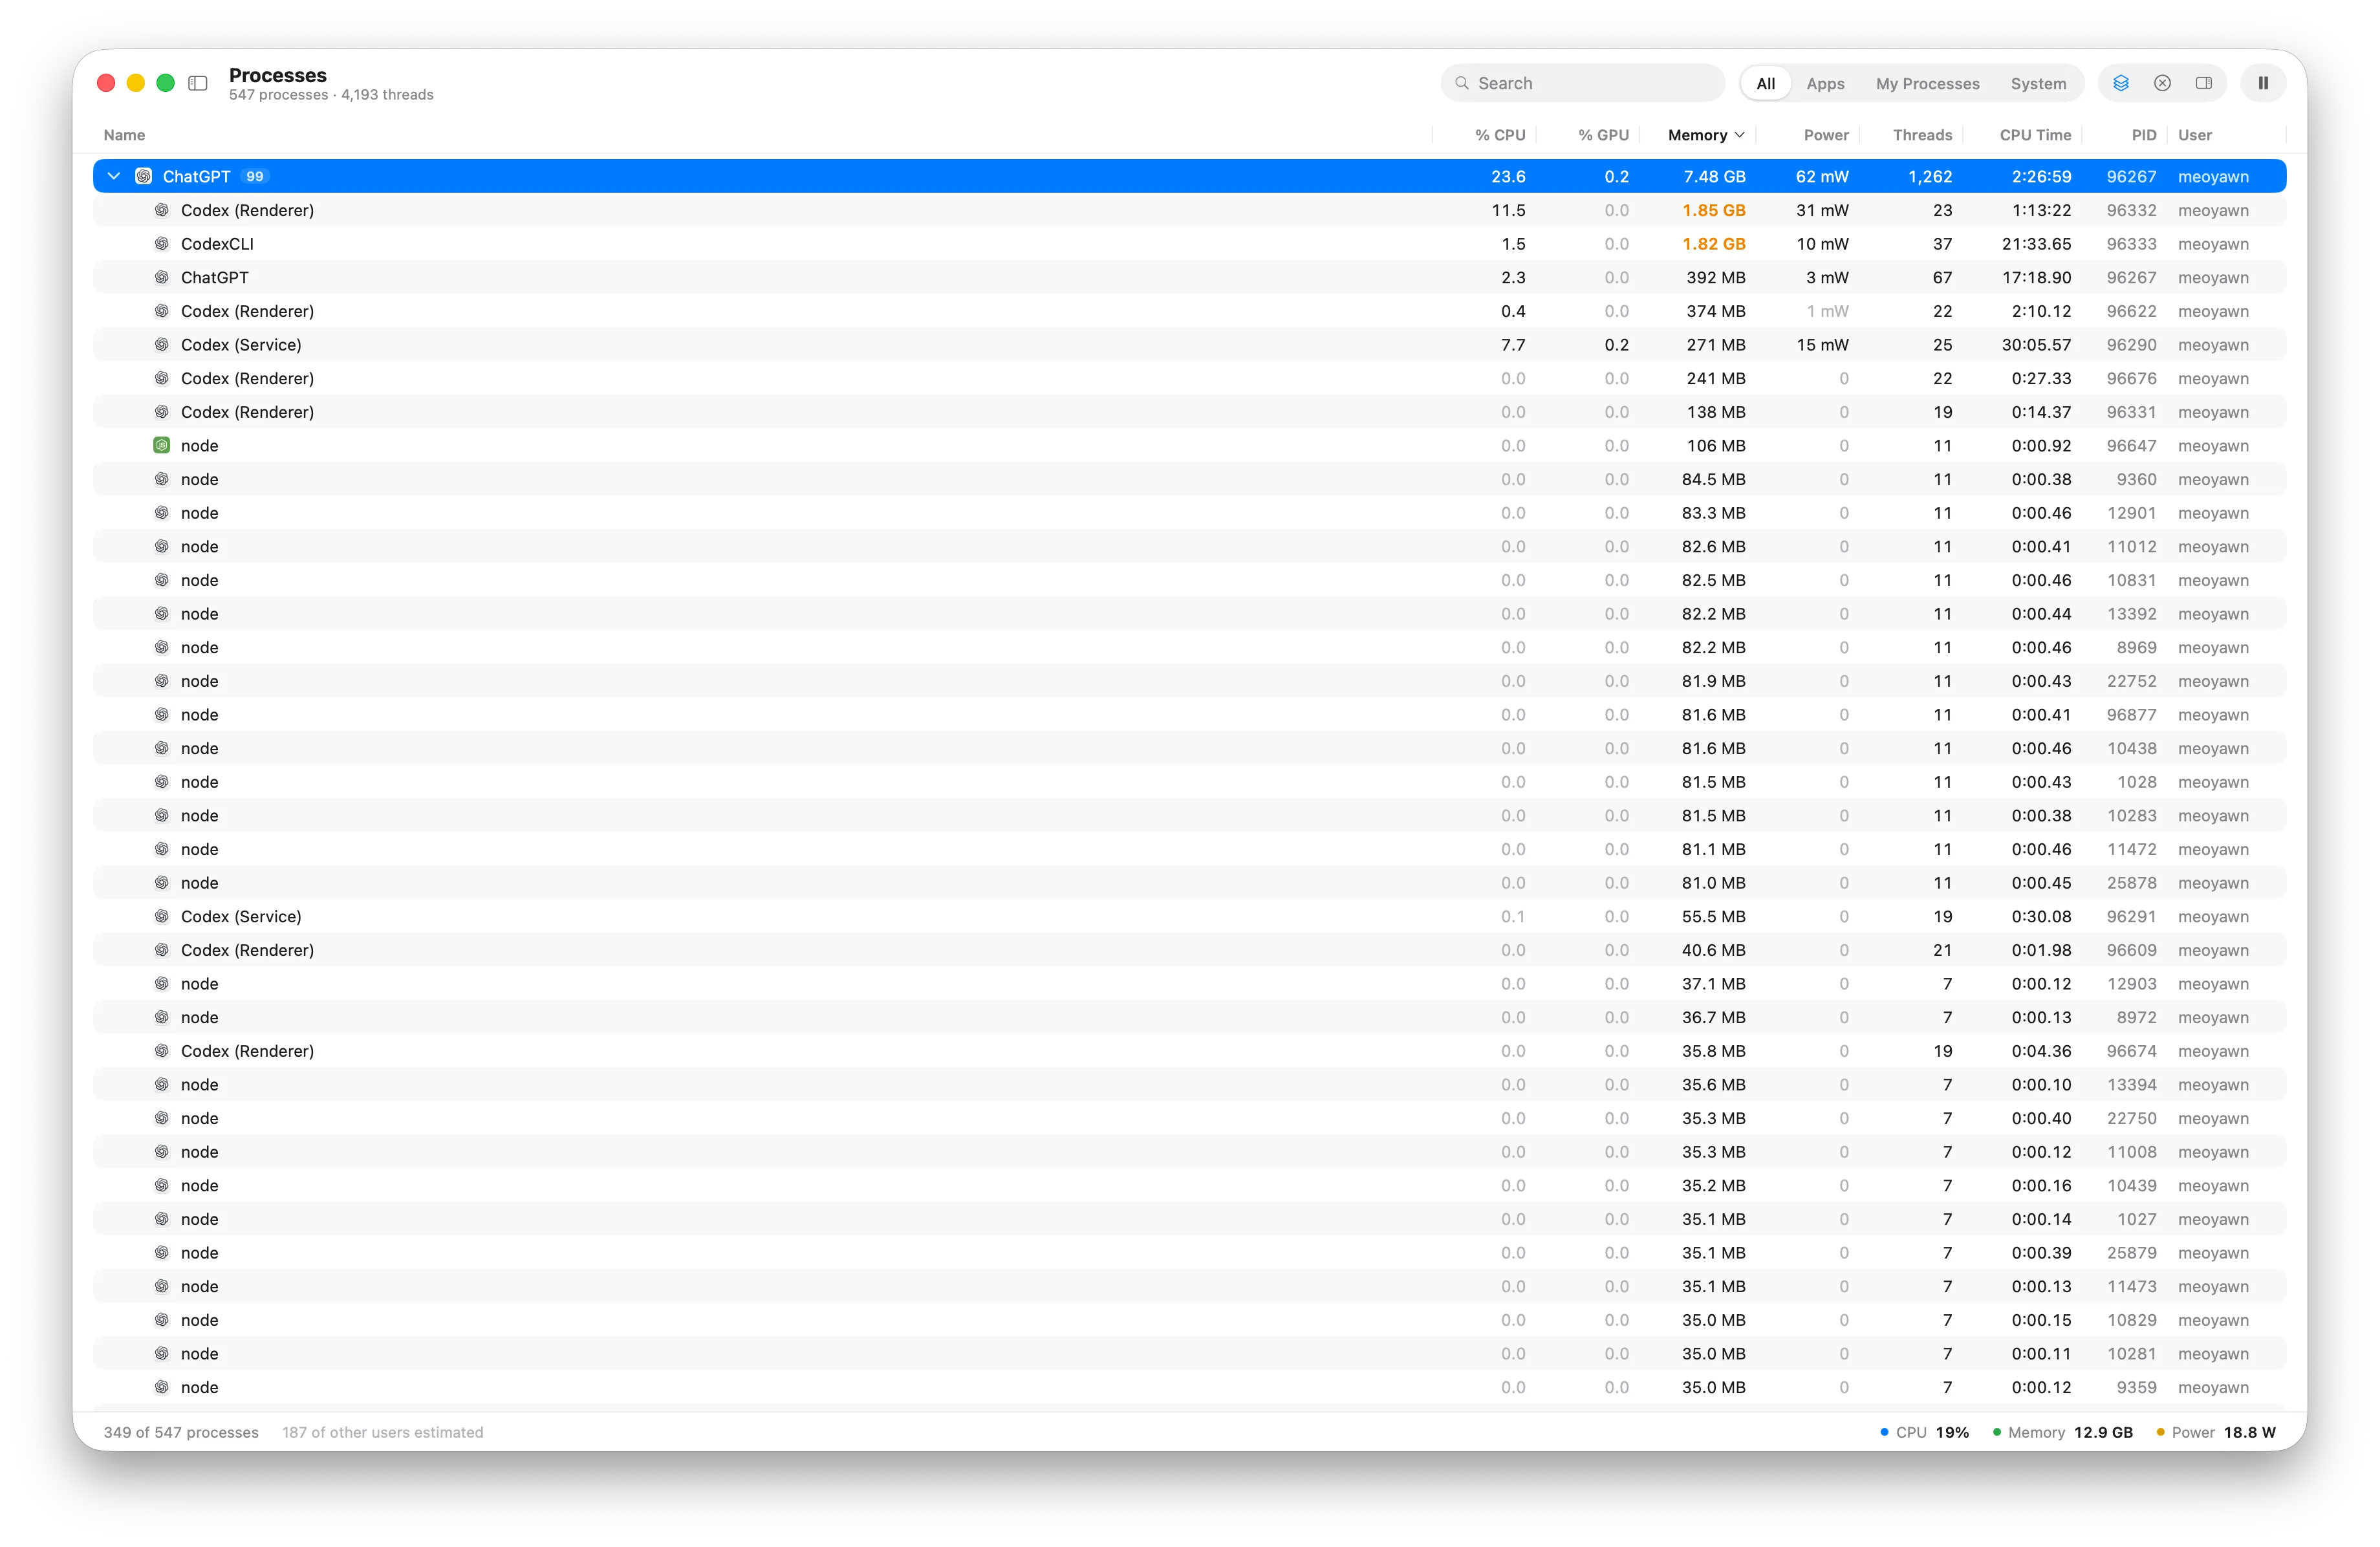Click icon of Codex (Renderer) PID 96674

click(161, 1051)
